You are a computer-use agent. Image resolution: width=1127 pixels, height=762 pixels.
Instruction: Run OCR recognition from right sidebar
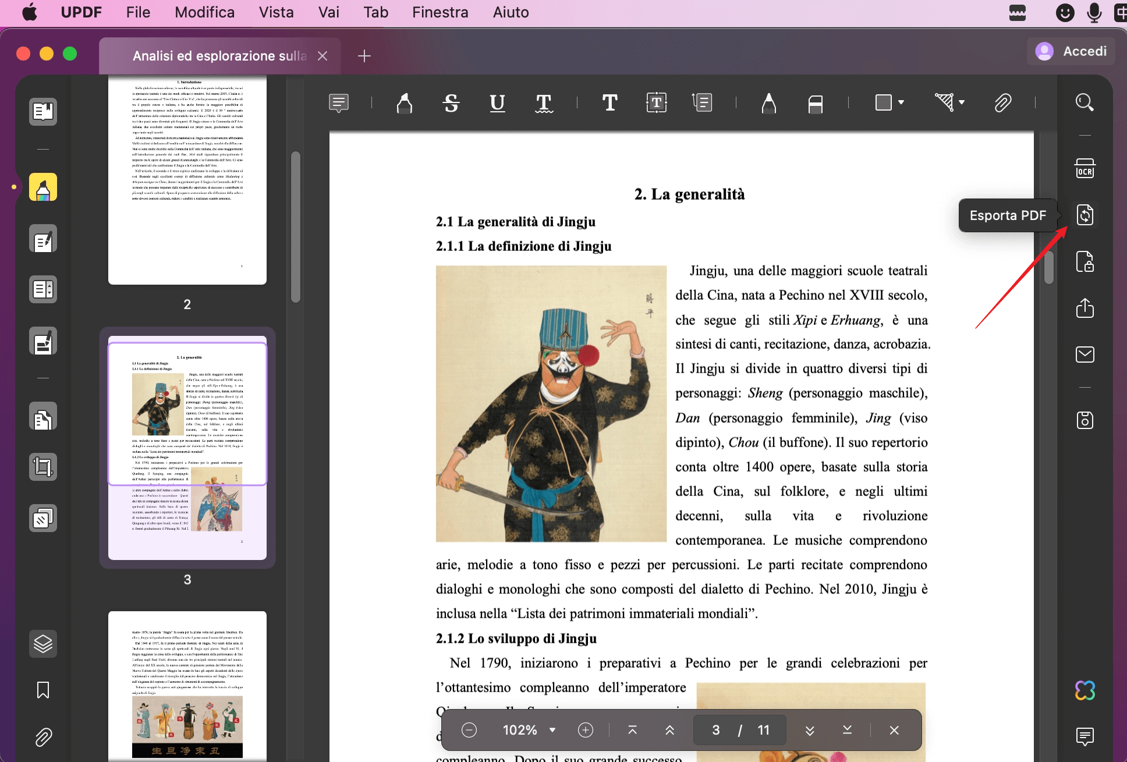click(1085, 168)
